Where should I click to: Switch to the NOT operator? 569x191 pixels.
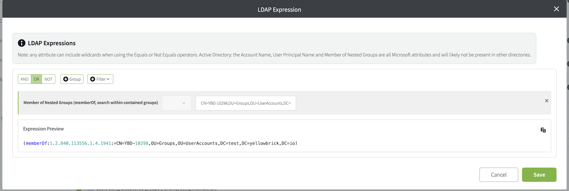48,79
